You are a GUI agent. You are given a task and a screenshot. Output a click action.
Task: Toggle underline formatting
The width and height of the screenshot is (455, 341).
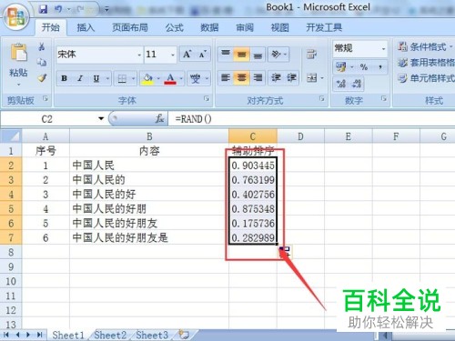(96, 78)
